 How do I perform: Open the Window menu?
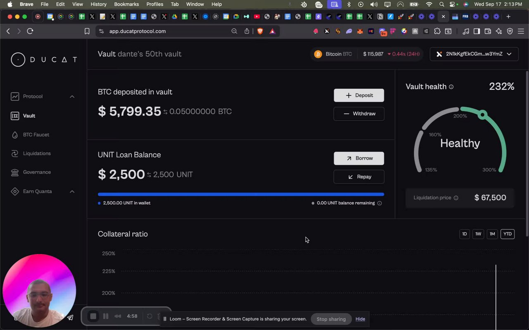[x=195, y=4]
